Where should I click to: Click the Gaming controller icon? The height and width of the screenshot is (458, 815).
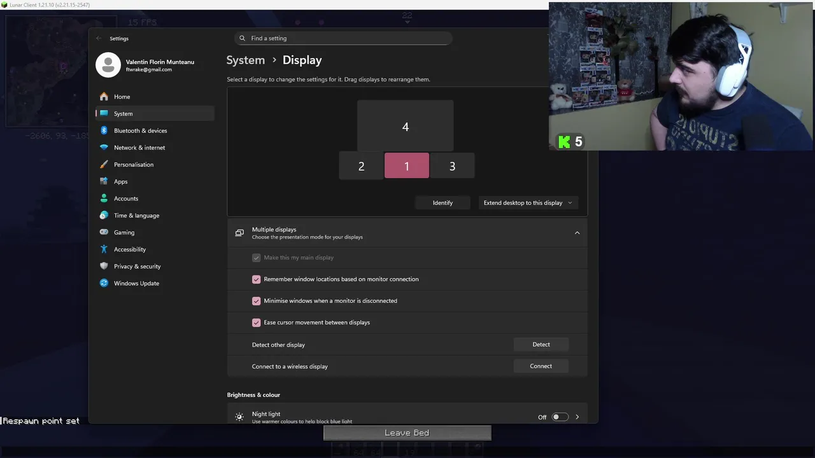[x=104, y=232]
